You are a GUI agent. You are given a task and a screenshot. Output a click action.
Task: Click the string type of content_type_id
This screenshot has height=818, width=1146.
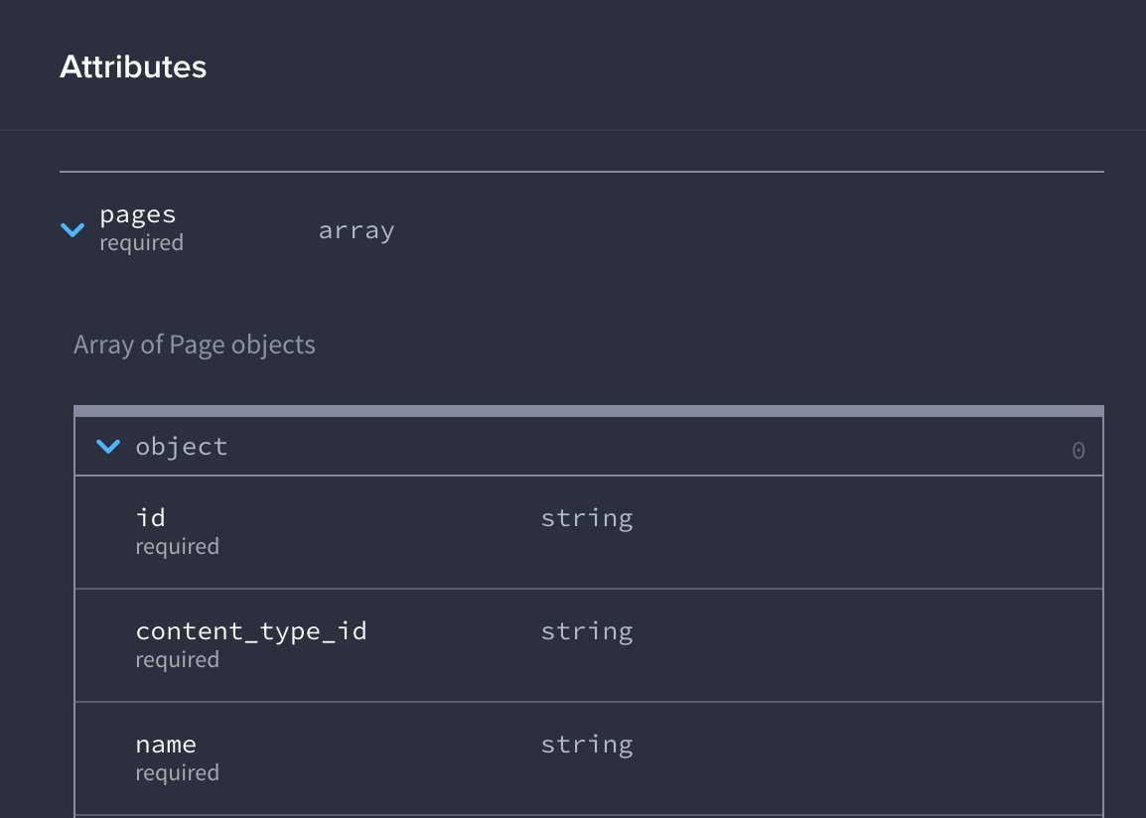[586, 631]
